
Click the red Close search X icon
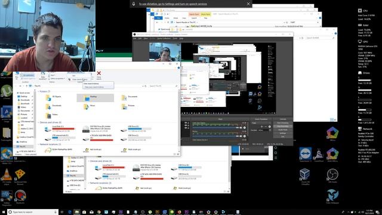(98, 73)
